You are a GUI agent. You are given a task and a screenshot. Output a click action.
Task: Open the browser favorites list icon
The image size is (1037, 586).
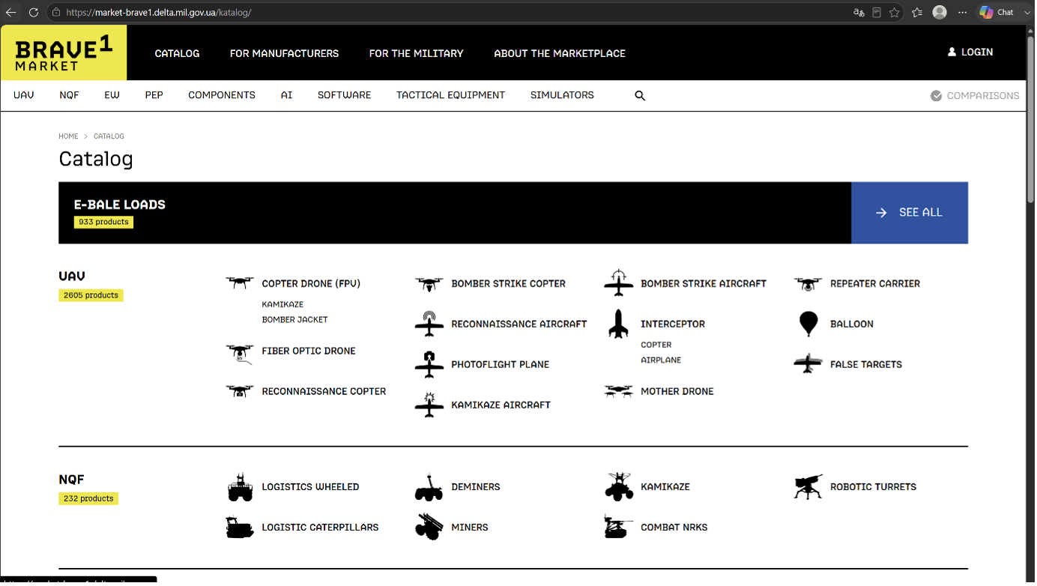917,13
